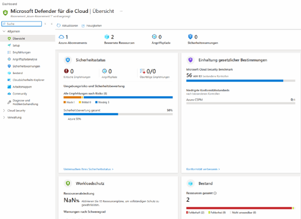Screen dimensions: 301x219
Task: Expand the Cloud Security section
Action: pos(4,111)
